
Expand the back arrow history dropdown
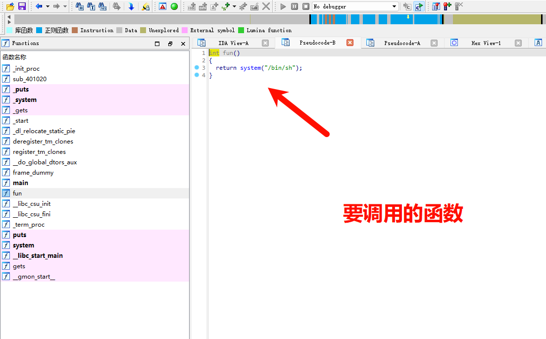click(x=48, y=6)
